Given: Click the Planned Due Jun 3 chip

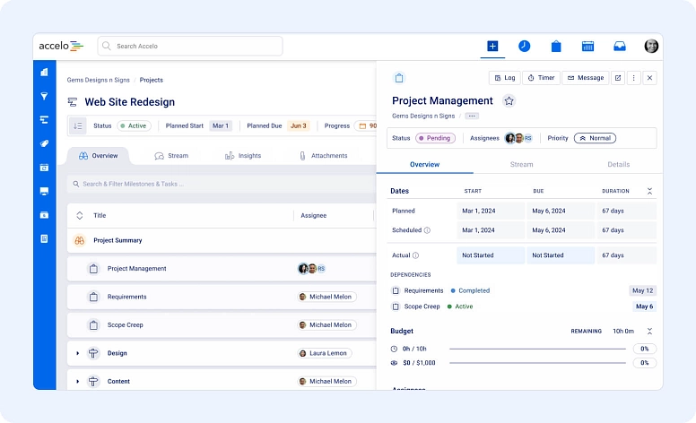Looking at the screenshot, I should [x=299, y=126].
